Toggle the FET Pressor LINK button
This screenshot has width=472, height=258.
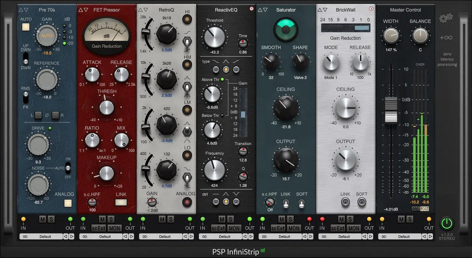[x=121, y=202]
